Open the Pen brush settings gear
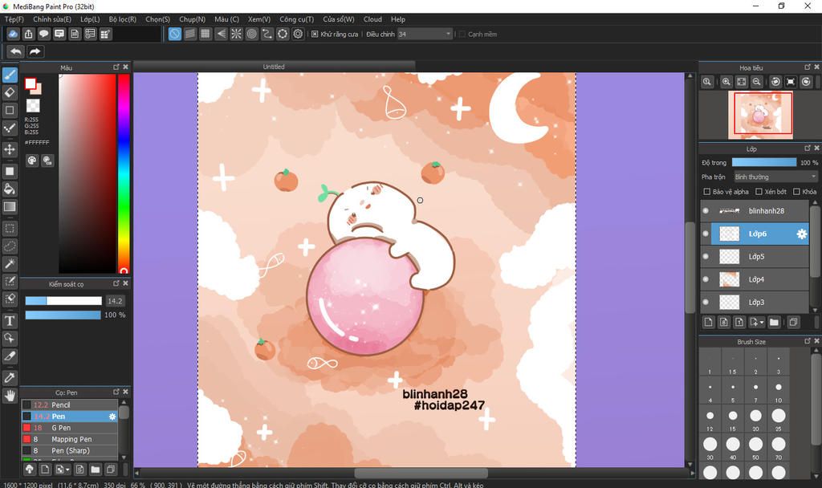The height and width of the screenshot is (488, 822). coord(112,417)
